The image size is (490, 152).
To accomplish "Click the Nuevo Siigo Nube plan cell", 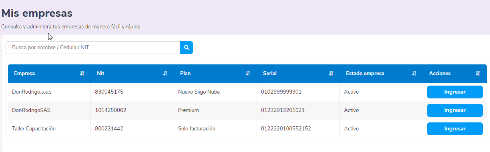I will click(x=215, y=92).
